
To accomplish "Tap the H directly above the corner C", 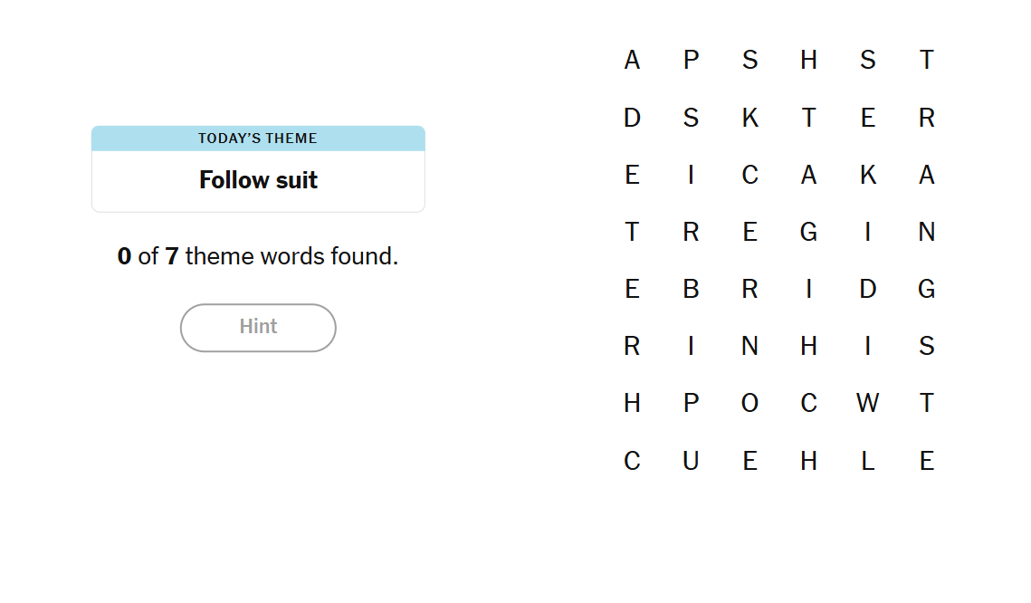I will (632, 404).
